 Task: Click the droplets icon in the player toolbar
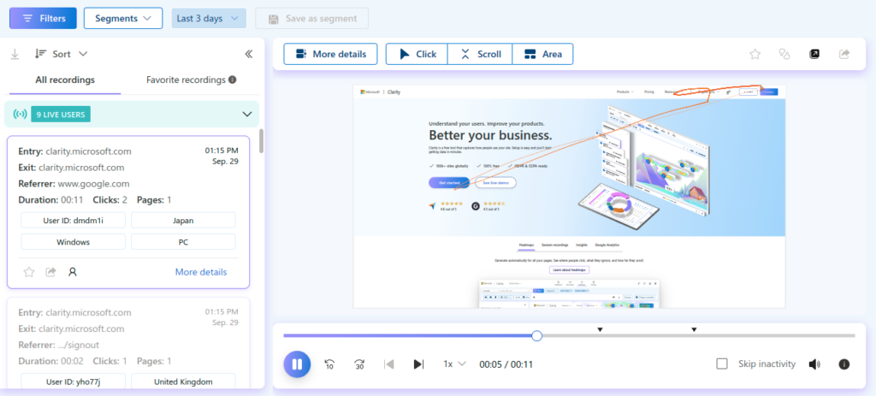point(785,54)
